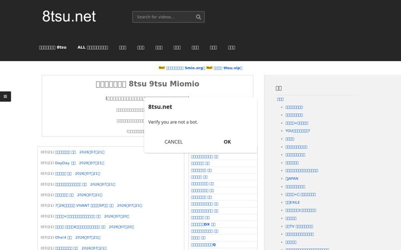Open the middle-column link ending in Q
This screenshot has width=401, height=250.
coord(203,244)
